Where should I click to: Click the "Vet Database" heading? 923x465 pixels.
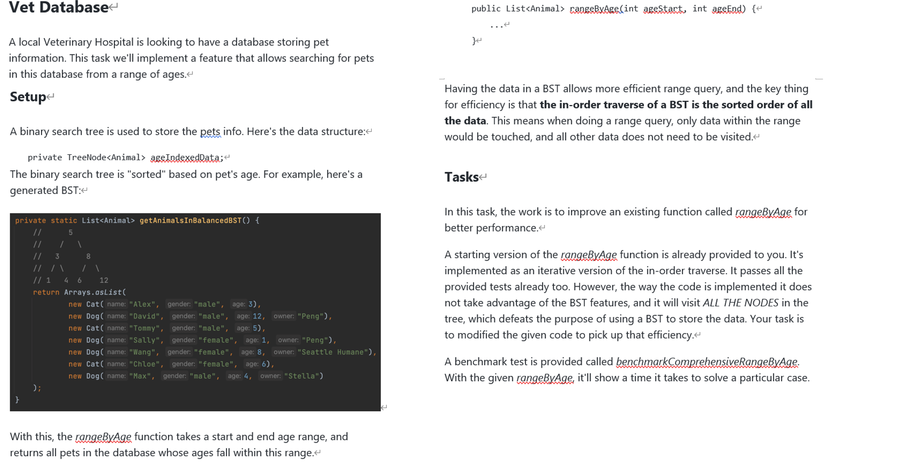pyautogui.click(x=57, y=7)
